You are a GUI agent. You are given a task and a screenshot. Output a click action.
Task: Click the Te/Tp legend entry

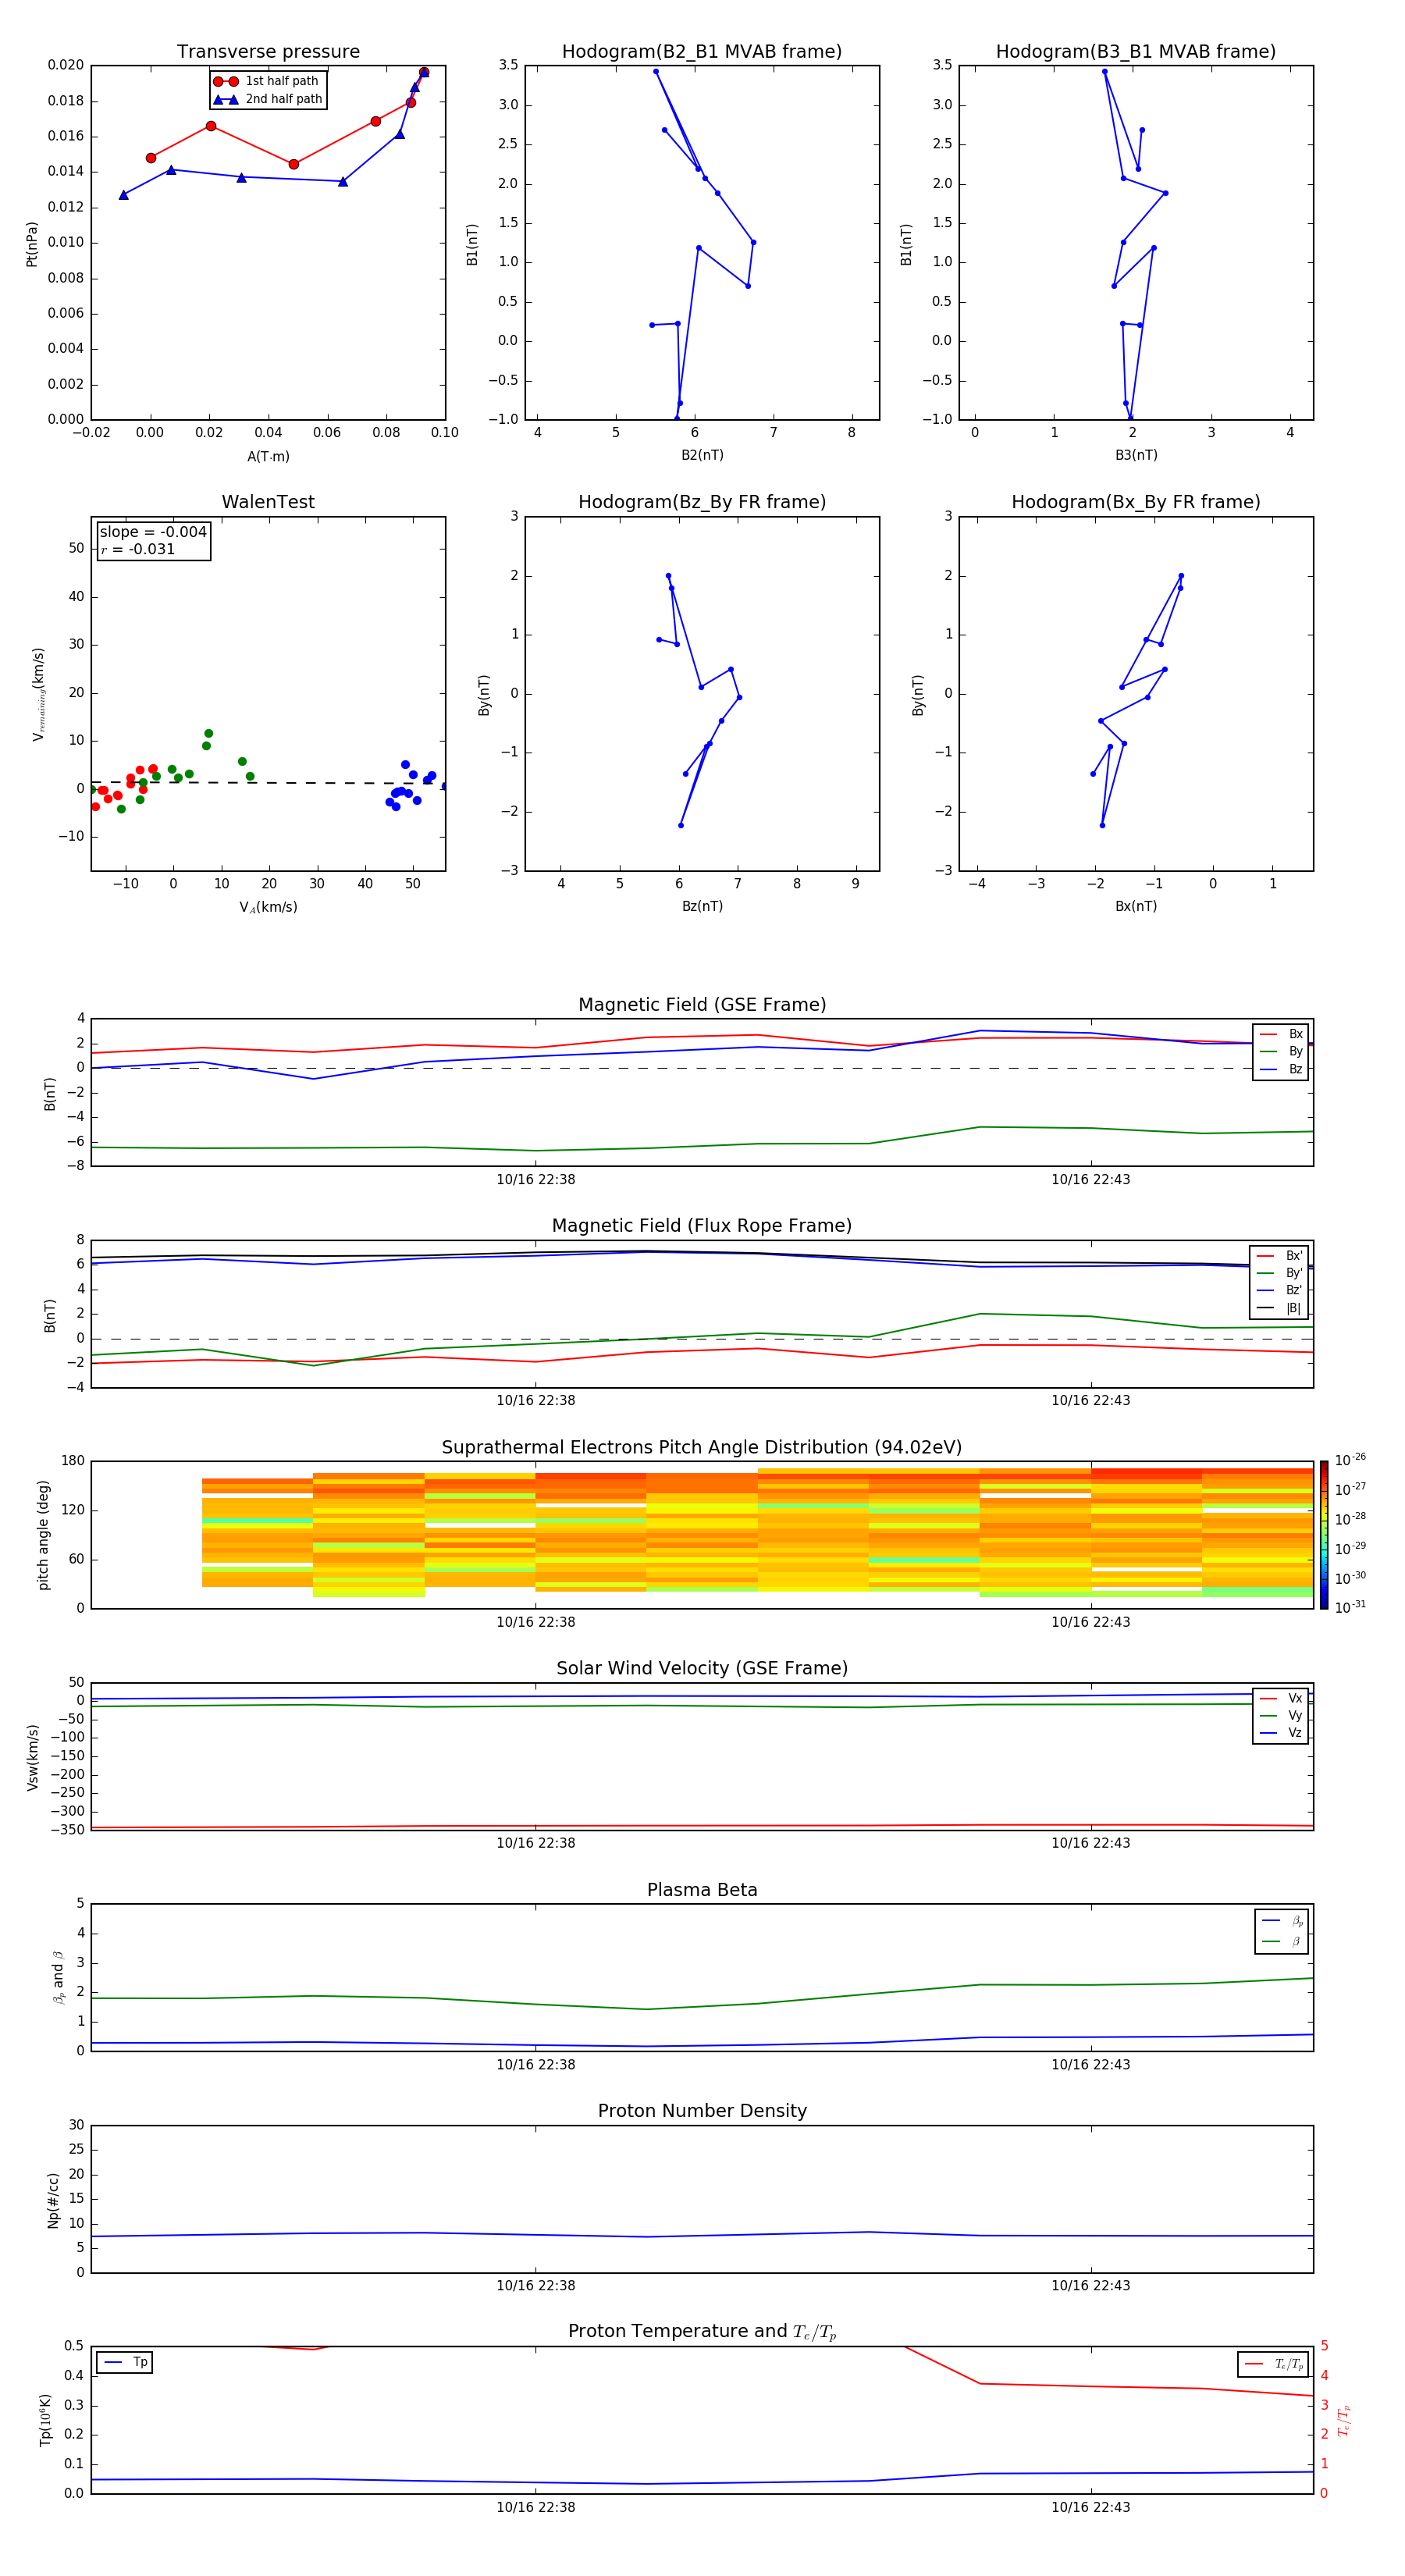[1274, 2364]
